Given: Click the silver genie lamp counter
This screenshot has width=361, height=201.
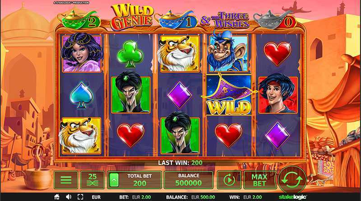Looking at the screenshot, I should [275, 20].
